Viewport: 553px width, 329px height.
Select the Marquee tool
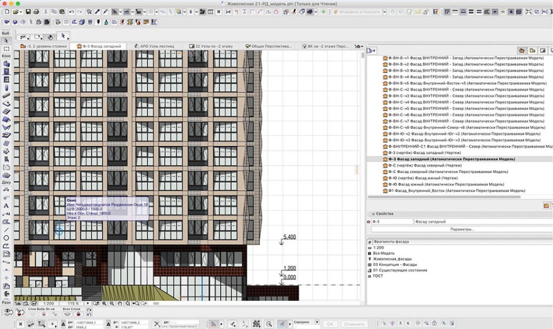pos(6,49)
